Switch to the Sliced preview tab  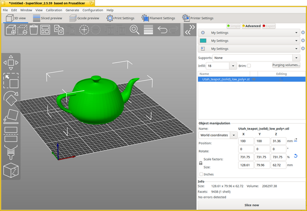tap(47, 18)
